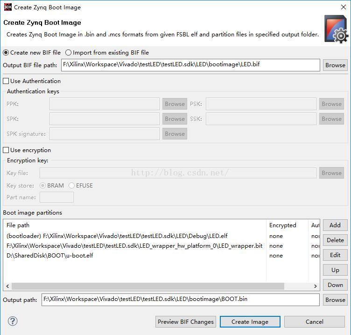The width and height of the screenshot is (351, 335).
Task: Click Preview BIF Changes button
Action: (x=186, y=321)
